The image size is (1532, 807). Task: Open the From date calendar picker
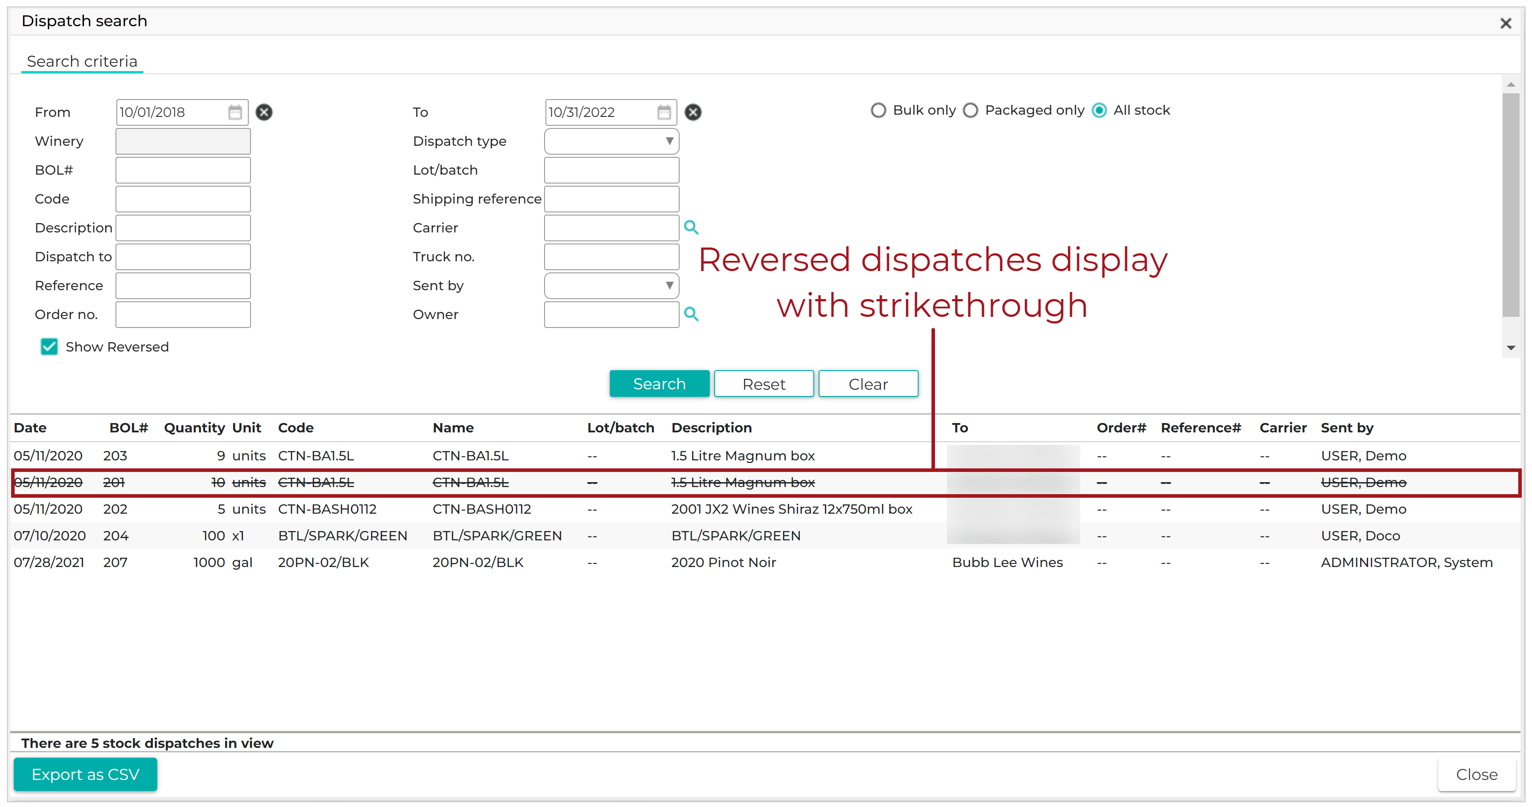click(235, 112)
